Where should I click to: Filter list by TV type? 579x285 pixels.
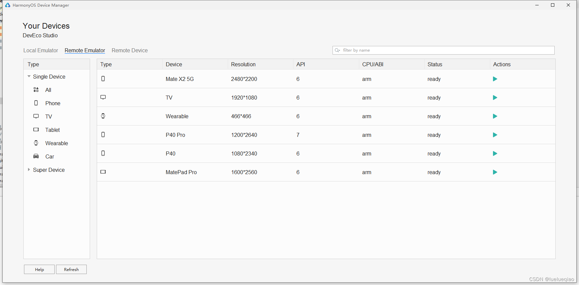pyautogui.click(x=49, y=117)
